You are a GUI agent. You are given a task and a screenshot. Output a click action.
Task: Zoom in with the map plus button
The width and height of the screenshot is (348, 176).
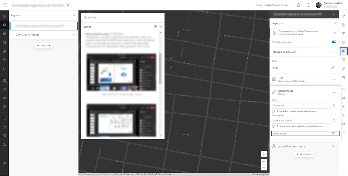click(x=264, y=162)
